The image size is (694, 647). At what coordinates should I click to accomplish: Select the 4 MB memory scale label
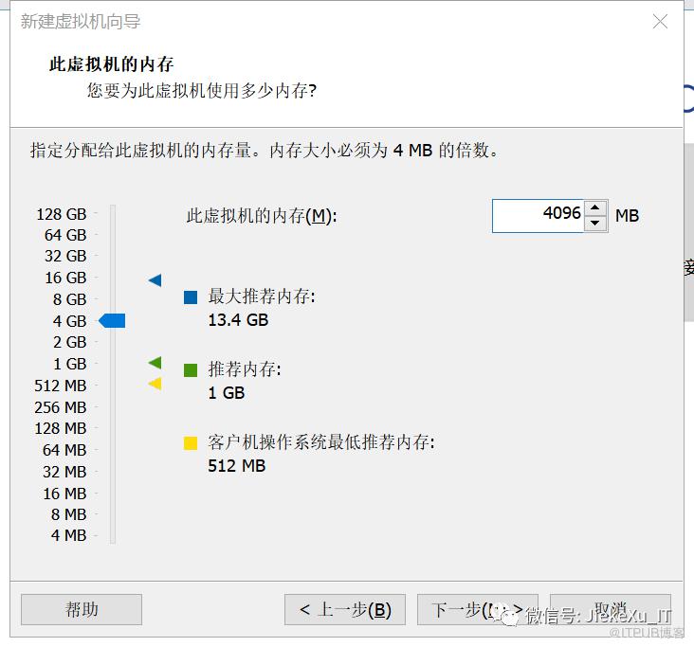(x=68, y=535)
